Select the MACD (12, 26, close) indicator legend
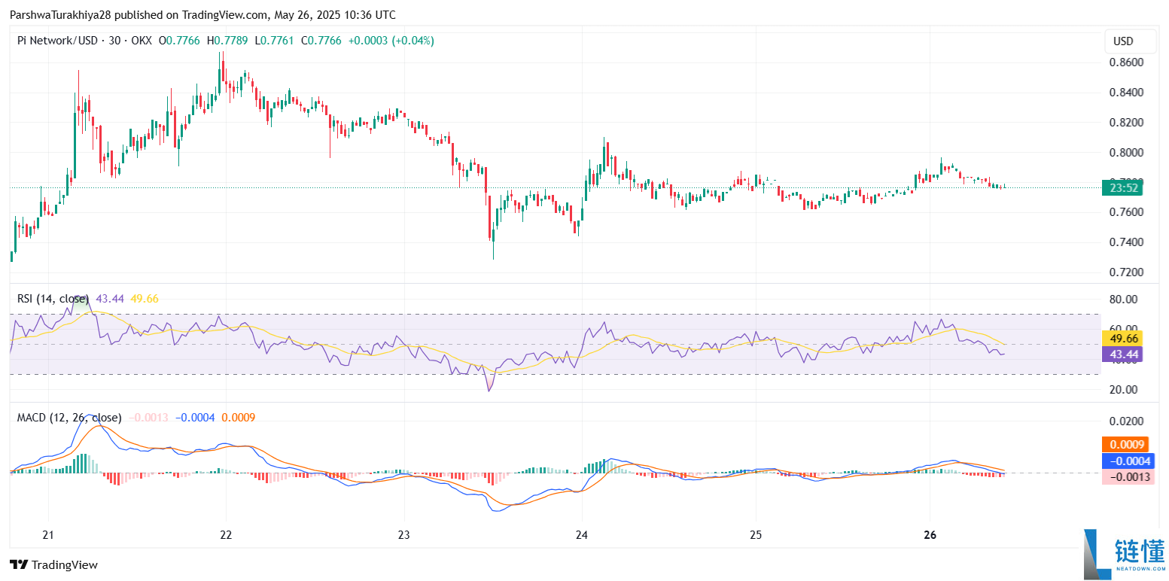 coord(68,418)
